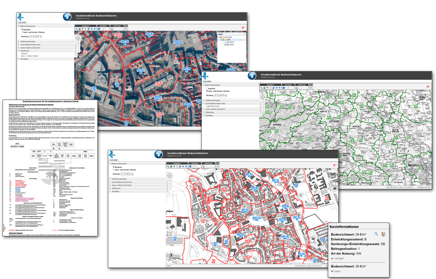436x279 pixels.
Task: Toggle DOP20 layer checkbox in Inhalt panel
Action: (x=225, y=45)
